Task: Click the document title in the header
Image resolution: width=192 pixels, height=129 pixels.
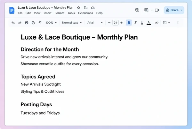Action: pos(45,8)
